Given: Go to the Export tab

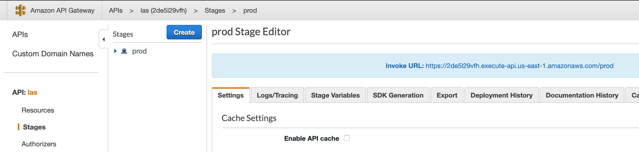Looking at the screenshot, I should [x=447, y=95].
